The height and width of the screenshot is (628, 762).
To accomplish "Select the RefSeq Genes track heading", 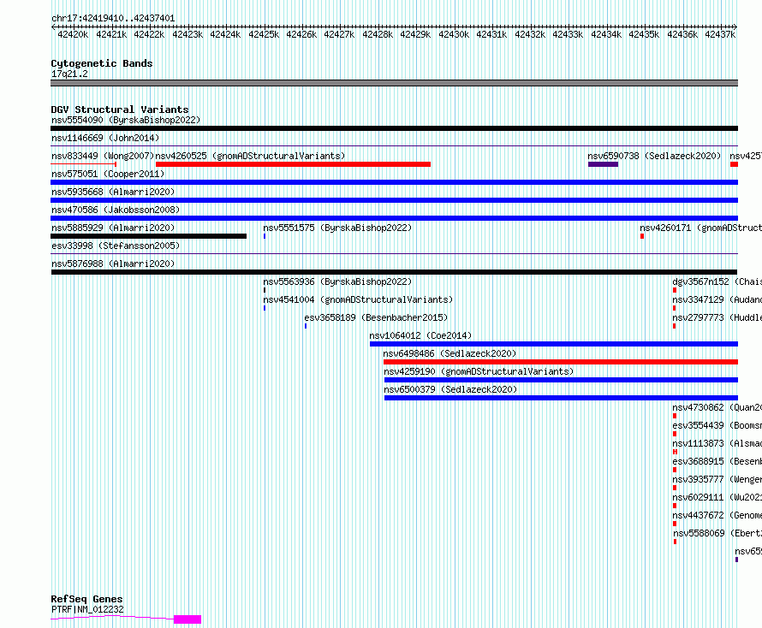I will tap(87, 599).
